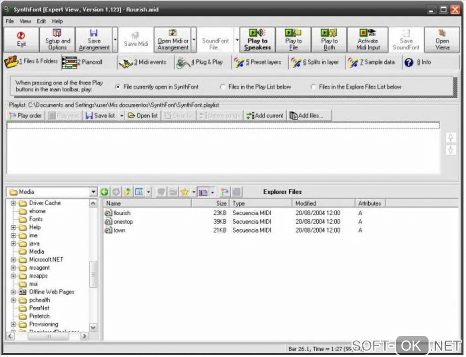466x357 pixels.
Task: Click Open Midi or Arrangement
Action: coord(173,39)
